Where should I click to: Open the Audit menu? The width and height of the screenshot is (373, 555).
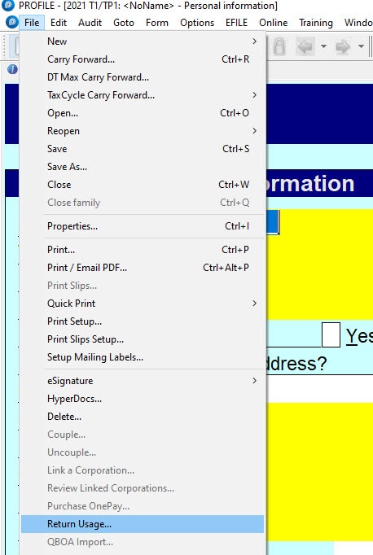pyautogui.click(x=90, y=23)
